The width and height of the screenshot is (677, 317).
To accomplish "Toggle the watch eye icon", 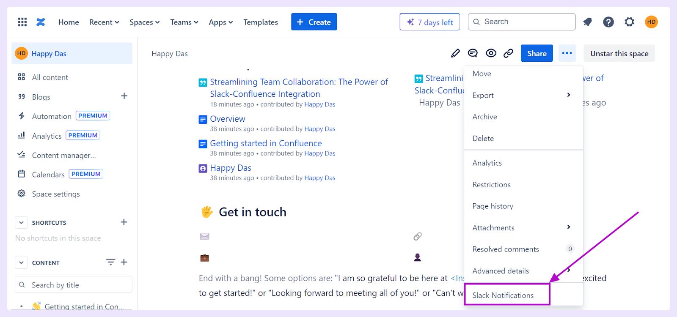I will coord(491,53).
